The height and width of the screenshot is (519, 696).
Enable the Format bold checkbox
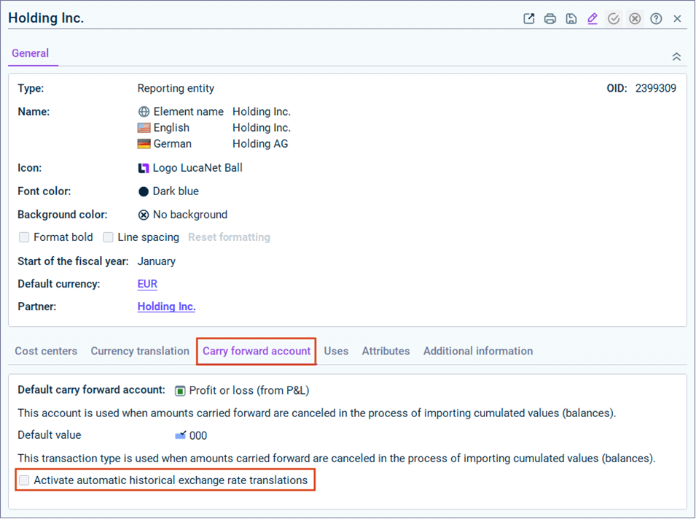[24, 237]
